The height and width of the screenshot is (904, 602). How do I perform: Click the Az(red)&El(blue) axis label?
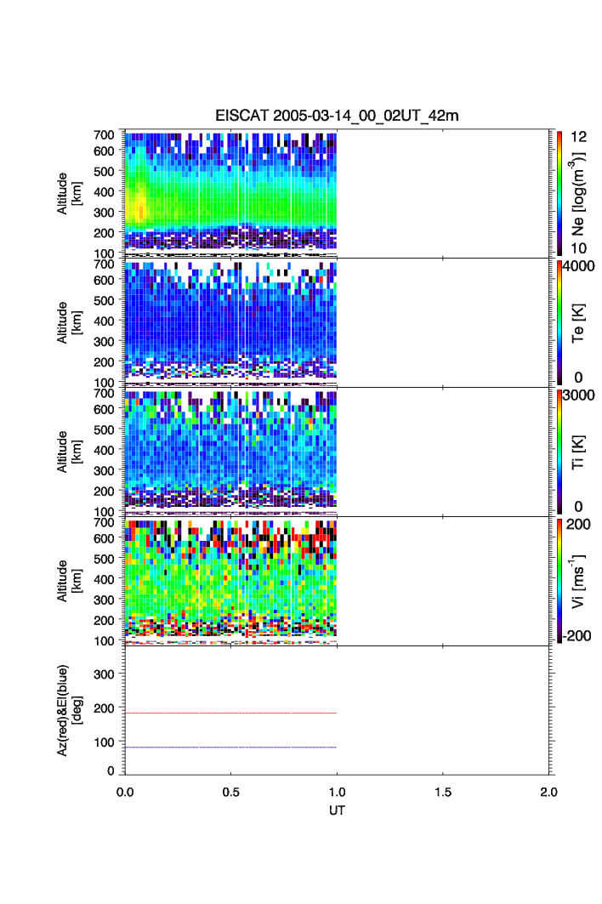coord(68,710)
